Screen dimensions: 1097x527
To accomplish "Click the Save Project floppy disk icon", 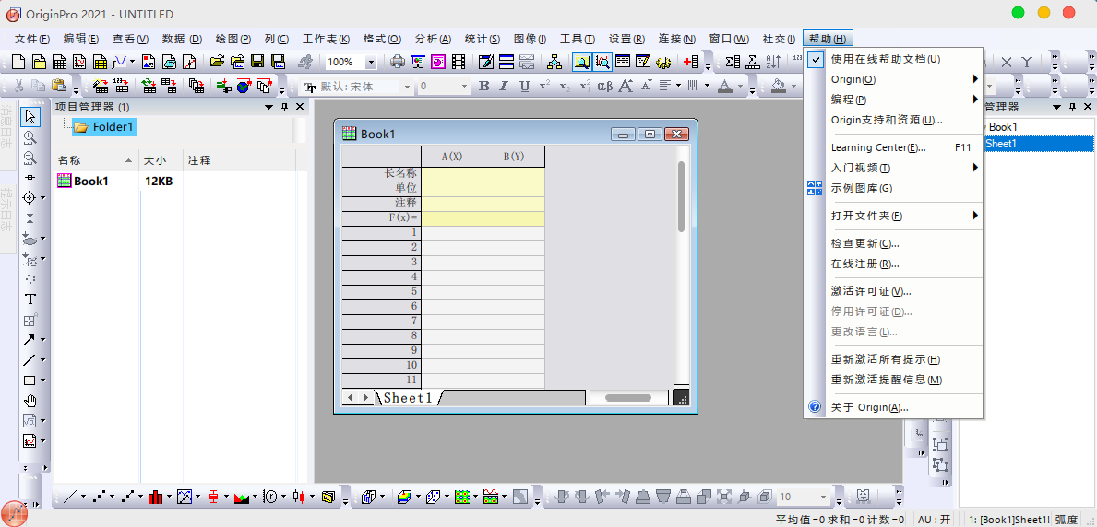I will [257, 62].
